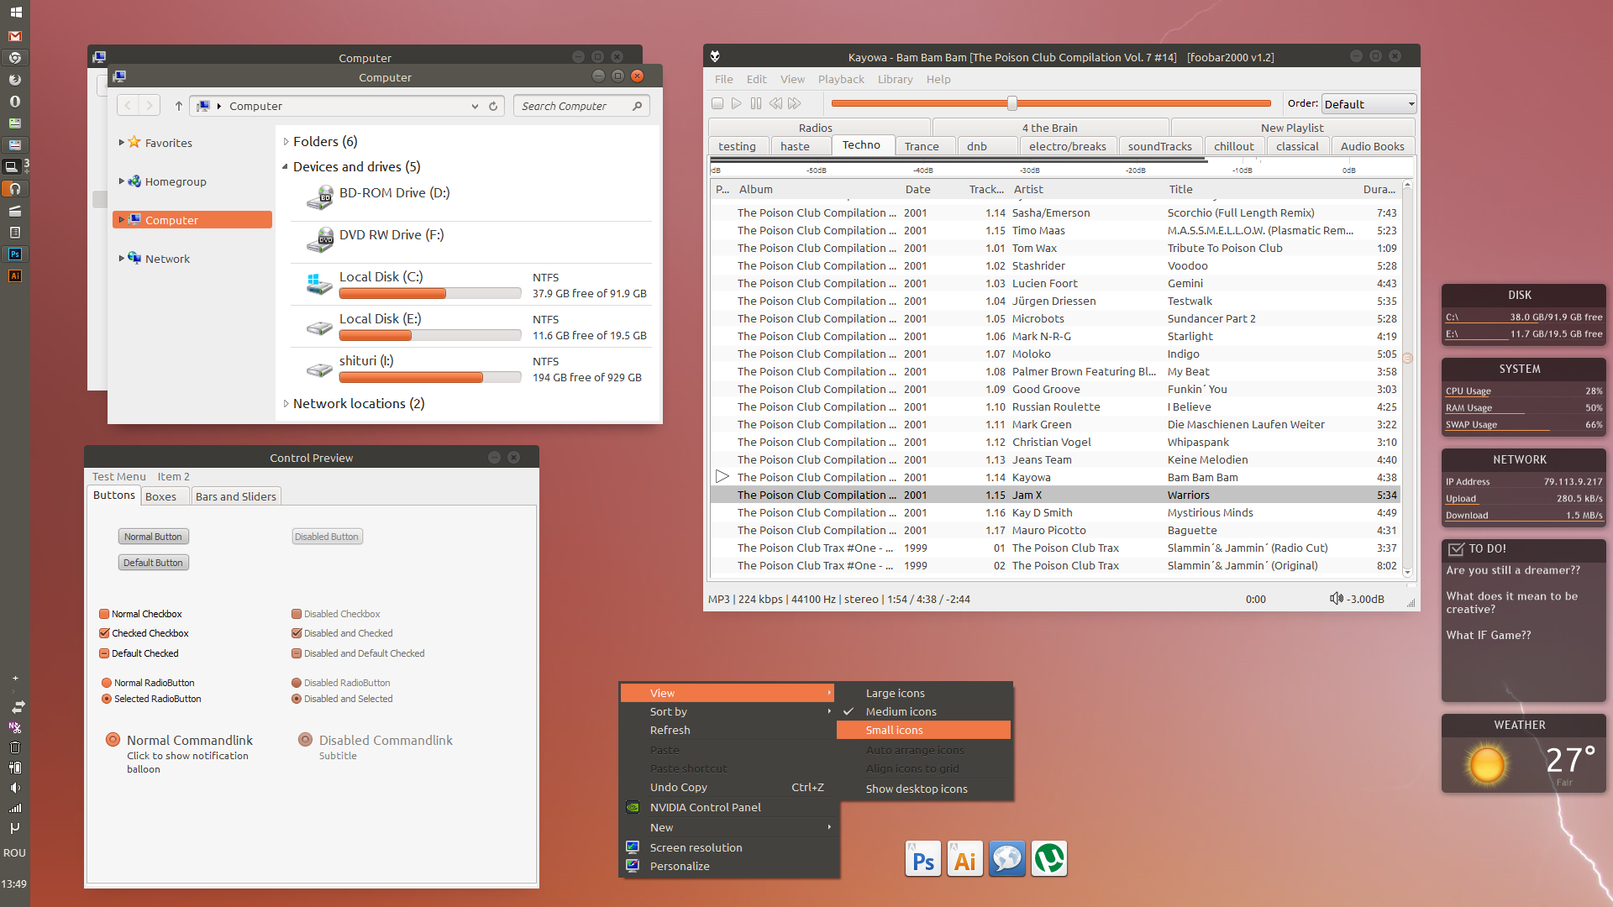Screen dimensions: 1613x907
Task: Choose Small icons in the context submenu
Action: tap(923, 730)
